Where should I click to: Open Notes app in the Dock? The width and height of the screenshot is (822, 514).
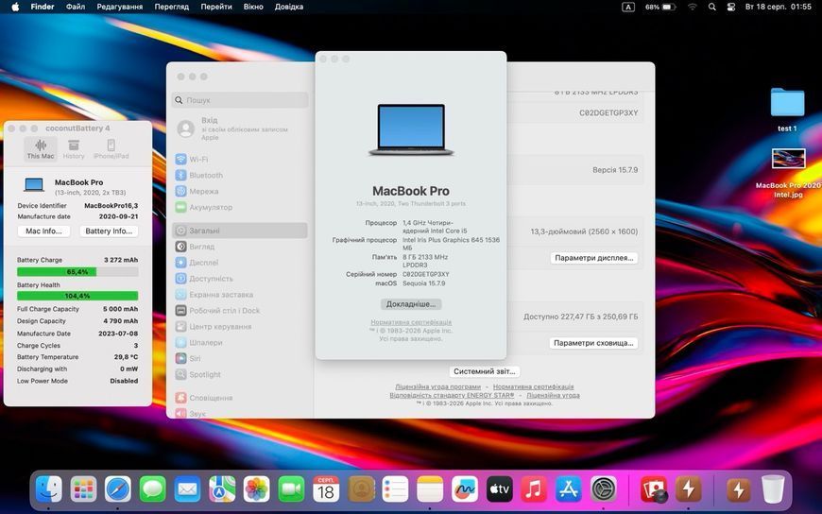point(430,489)
